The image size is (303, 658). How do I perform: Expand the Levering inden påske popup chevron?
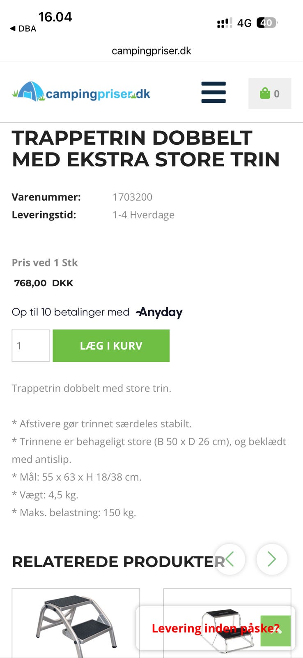[x=276, y=630]
